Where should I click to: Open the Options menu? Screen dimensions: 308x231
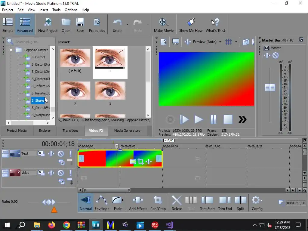(x=71, y=10)
